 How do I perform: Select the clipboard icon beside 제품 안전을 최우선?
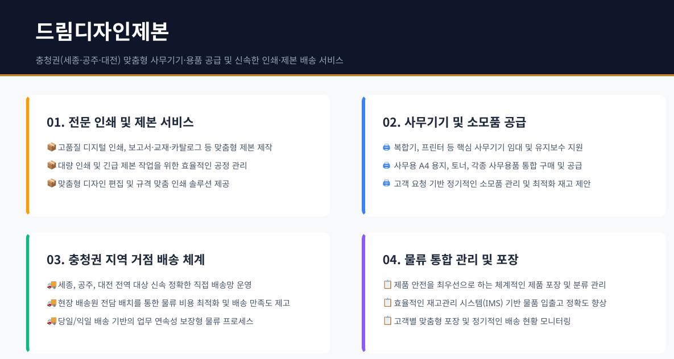click(x=387, y=284)
